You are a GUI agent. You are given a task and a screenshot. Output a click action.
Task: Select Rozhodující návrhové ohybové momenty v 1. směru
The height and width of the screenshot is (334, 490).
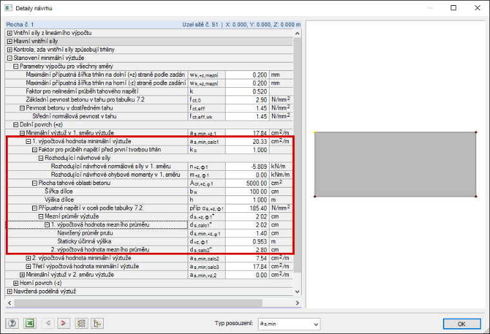tap(150, 175)
